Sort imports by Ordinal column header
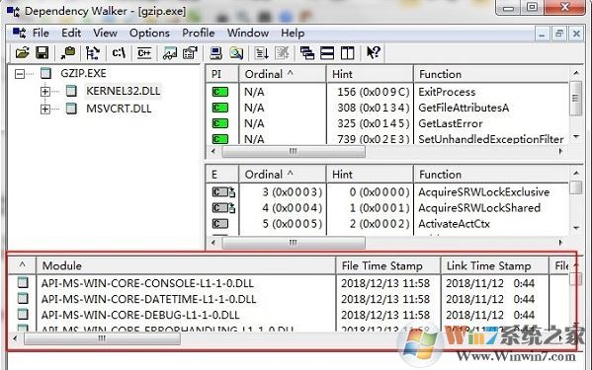 [283, 74]
